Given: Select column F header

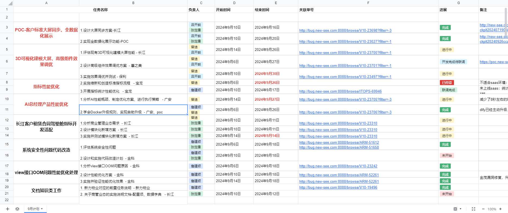Looking at the screenshot, I should coord(368,3).
